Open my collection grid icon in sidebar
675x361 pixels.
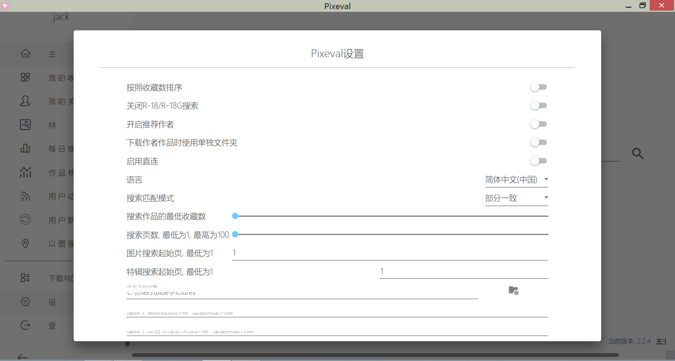tap(25, 77)
